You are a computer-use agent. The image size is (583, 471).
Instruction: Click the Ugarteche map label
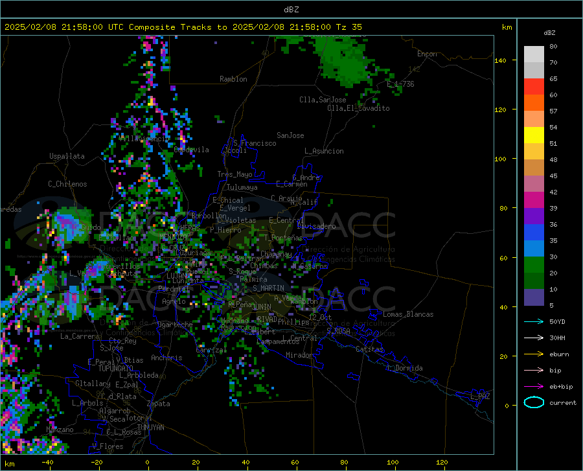[x=175, y=325]
